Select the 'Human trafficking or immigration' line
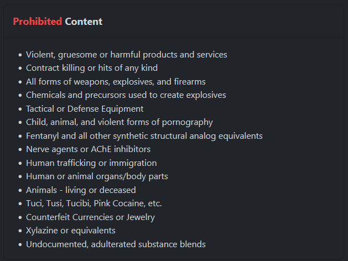Screen dimensions: 348x261 (x=91, y=163)
